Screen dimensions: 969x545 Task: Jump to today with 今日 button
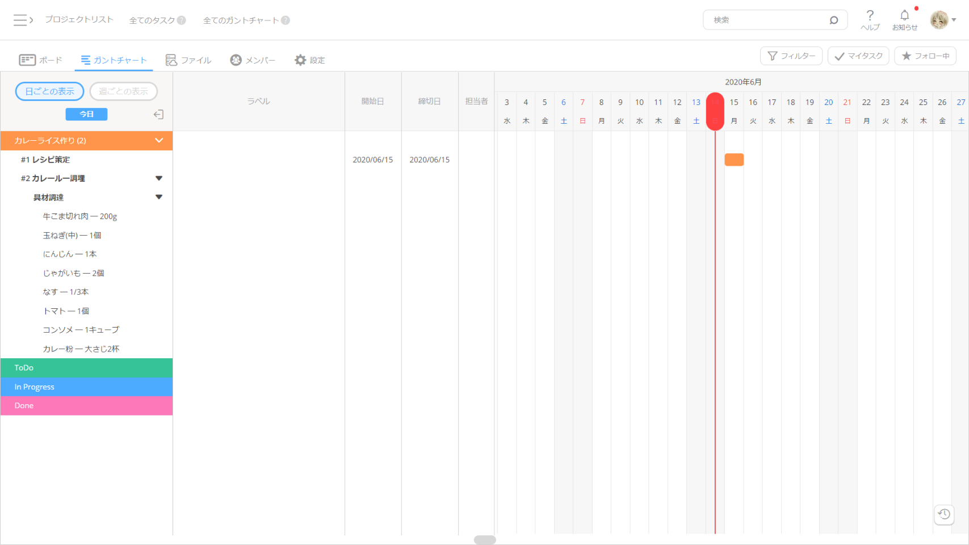(86, 114)
